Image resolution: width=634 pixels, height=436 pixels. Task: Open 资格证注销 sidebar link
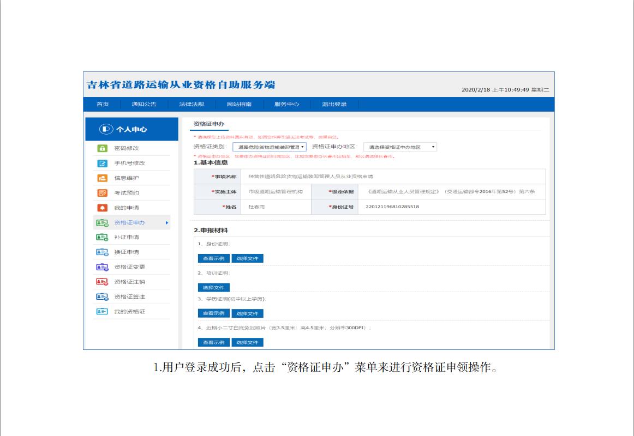click(x=129, y=282)
